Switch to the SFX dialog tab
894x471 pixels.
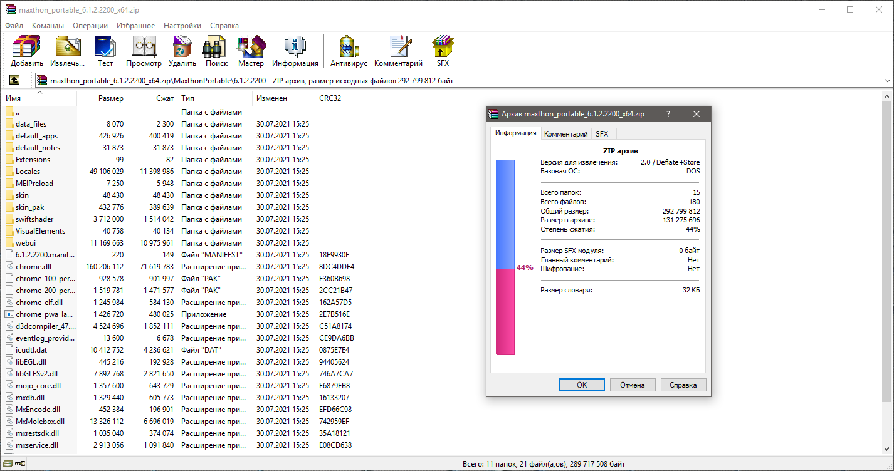[x=602, y=134]
